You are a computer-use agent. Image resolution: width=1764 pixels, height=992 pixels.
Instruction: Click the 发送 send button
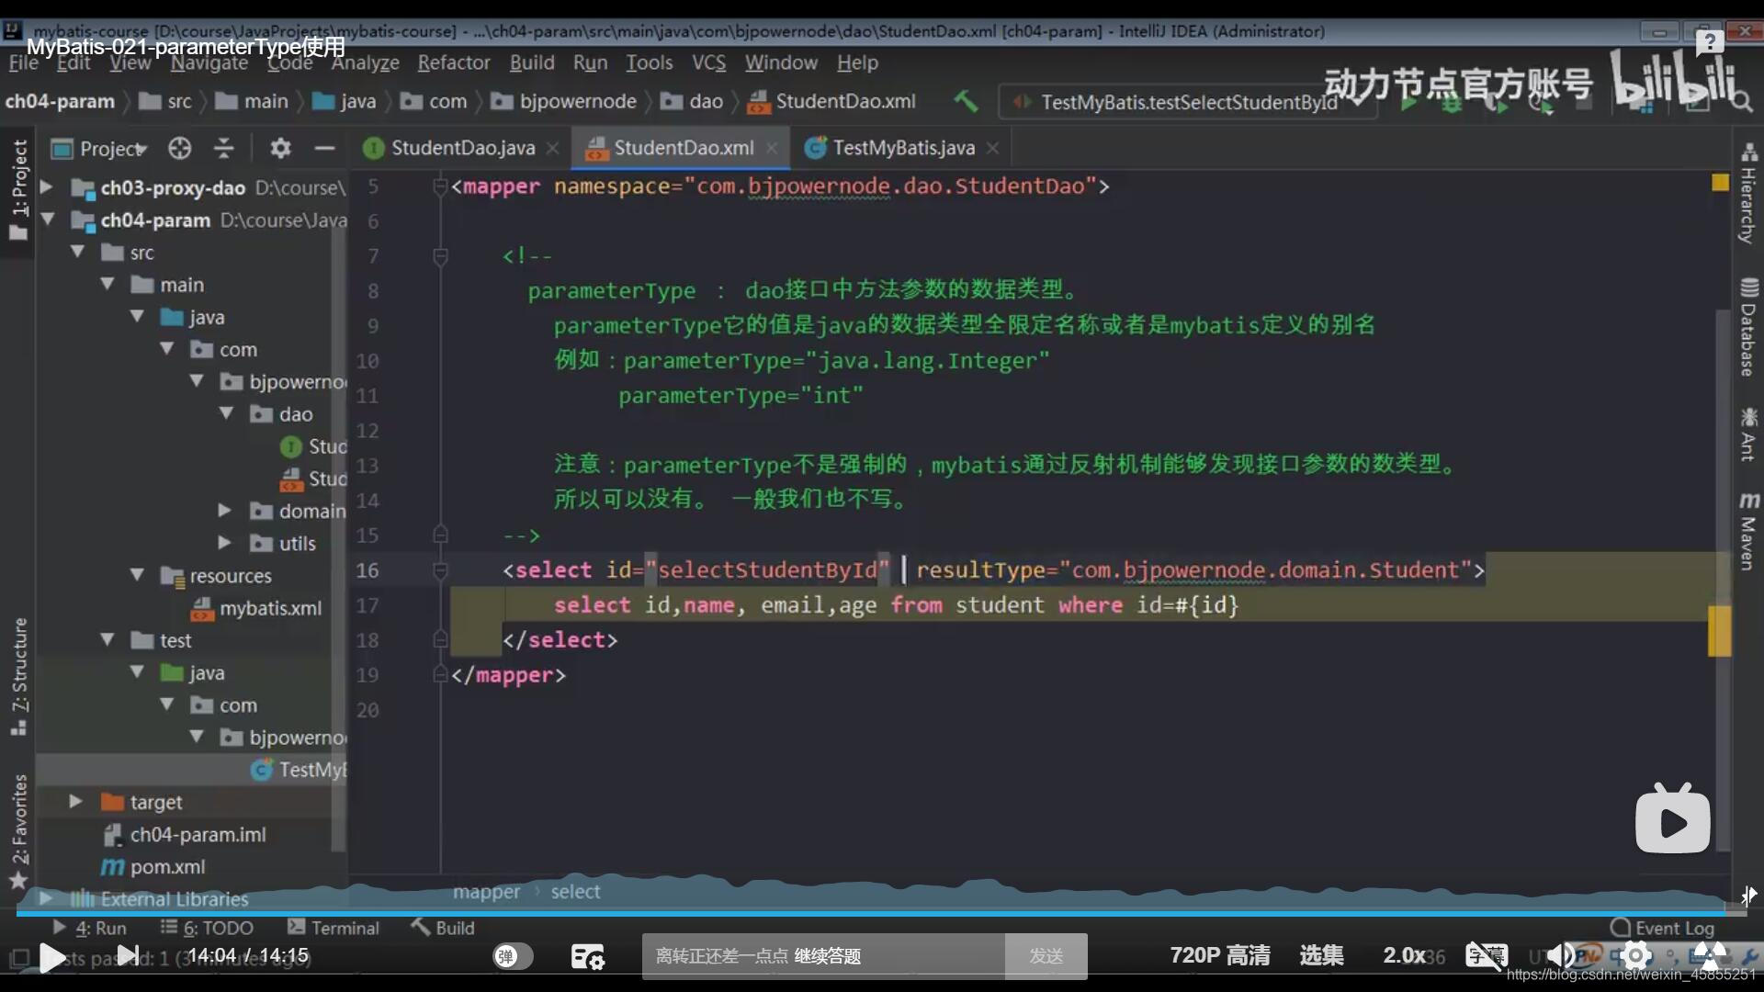point(1046,956)
